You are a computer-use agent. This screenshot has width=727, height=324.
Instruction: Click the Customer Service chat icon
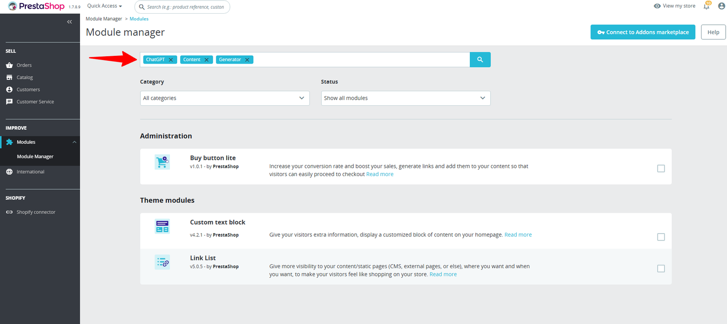9,102
